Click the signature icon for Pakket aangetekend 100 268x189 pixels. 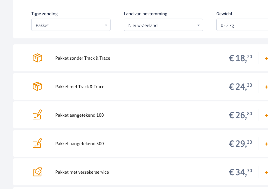point(37,115)
